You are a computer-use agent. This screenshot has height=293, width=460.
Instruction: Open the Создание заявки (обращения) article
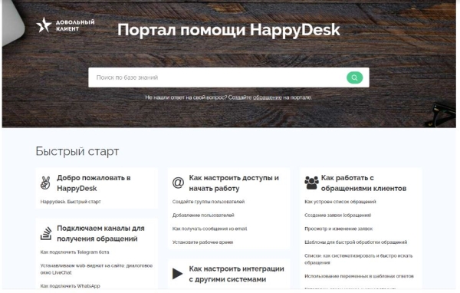337,216
